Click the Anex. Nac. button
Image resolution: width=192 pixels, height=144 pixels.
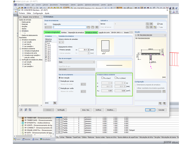(x=86, y=110)
